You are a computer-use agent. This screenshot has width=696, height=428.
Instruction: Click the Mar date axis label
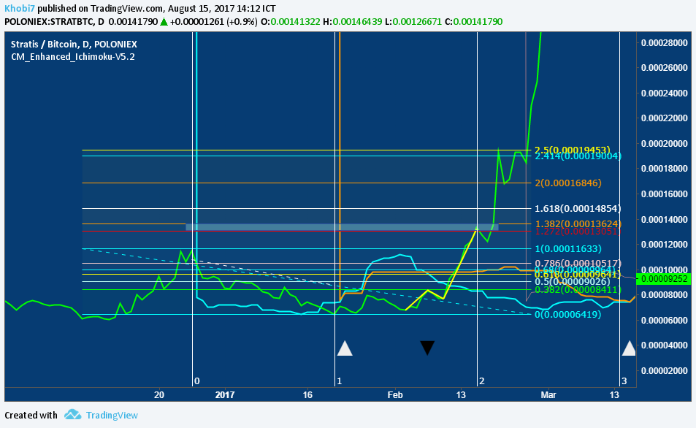[x=548, y=394]
